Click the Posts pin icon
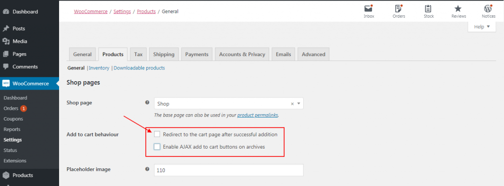Image resolution: width=504 pixels, height=186 pixels. tap(6, 29)
